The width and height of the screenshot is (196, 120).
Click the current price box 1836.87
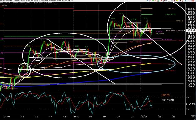tap(191, 30)
